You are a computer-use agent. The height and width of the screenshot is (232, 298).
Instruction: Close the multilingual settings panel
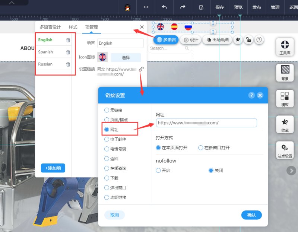[142, 27]
